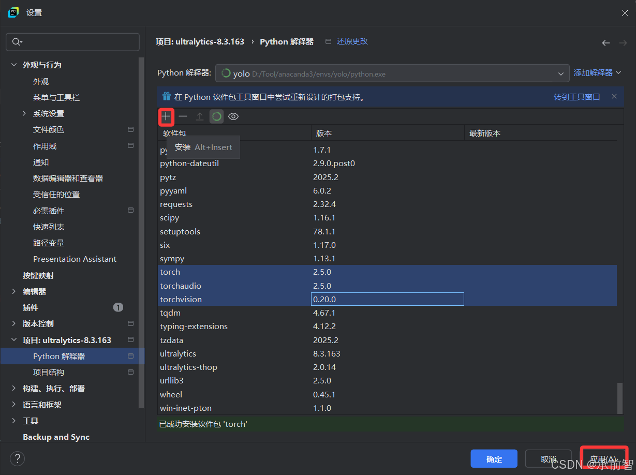Expand the 版本控制 section
Screen dimensions: 636x475
coord(13,323)
